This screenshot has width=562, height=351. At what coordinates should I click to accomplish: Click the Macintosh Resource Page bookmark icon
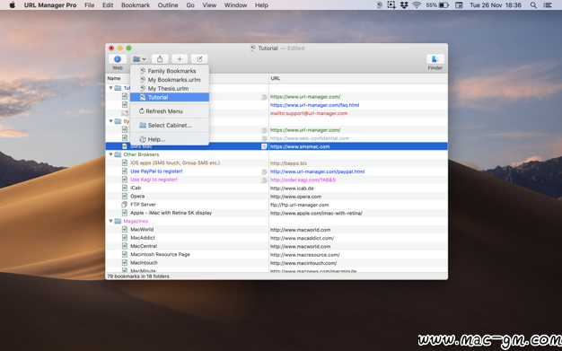(x=125, y=255)
